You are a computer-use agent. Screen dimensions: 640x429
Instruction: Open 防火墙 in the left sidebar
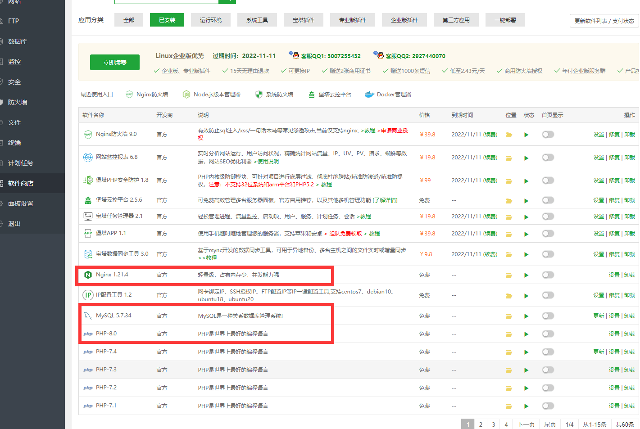click(x=18, y=102)
